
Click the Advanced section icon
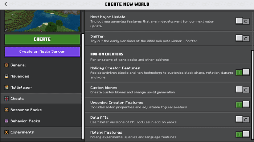[7, 76]
